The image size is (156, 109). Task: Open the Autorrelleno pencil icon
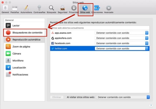26,8
